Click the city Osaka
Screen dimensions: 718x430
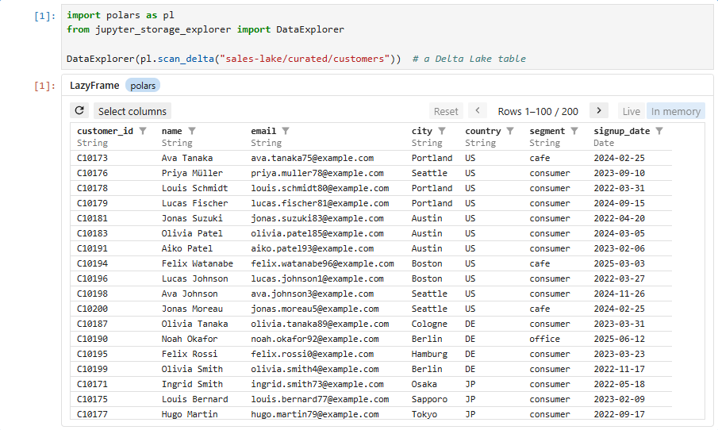click(424, 384)
